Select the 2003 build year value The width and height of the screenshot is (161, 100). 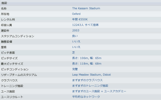[x=76, y=30]
